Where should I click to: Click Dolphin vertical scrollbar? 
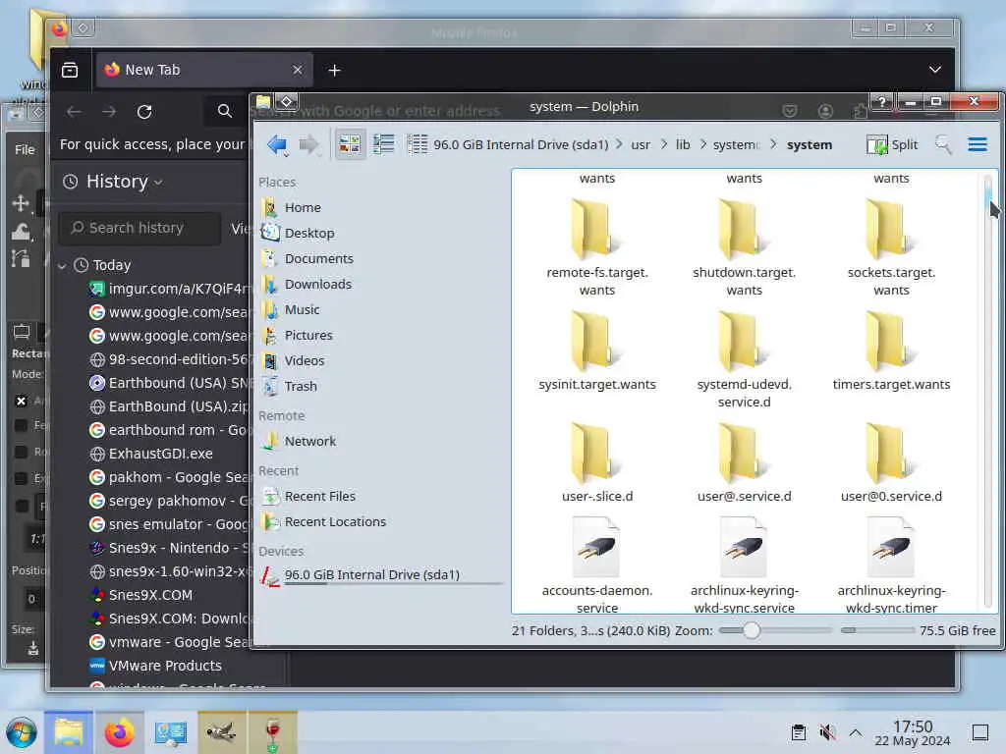988,389
